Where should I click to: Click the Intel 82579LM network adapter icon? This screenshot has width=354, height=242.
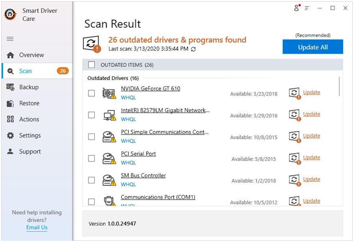pyautogui.click(x=109, y=115)
